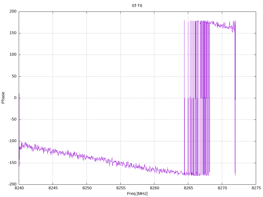Click the plot title Ef-T6

[137, 6]
